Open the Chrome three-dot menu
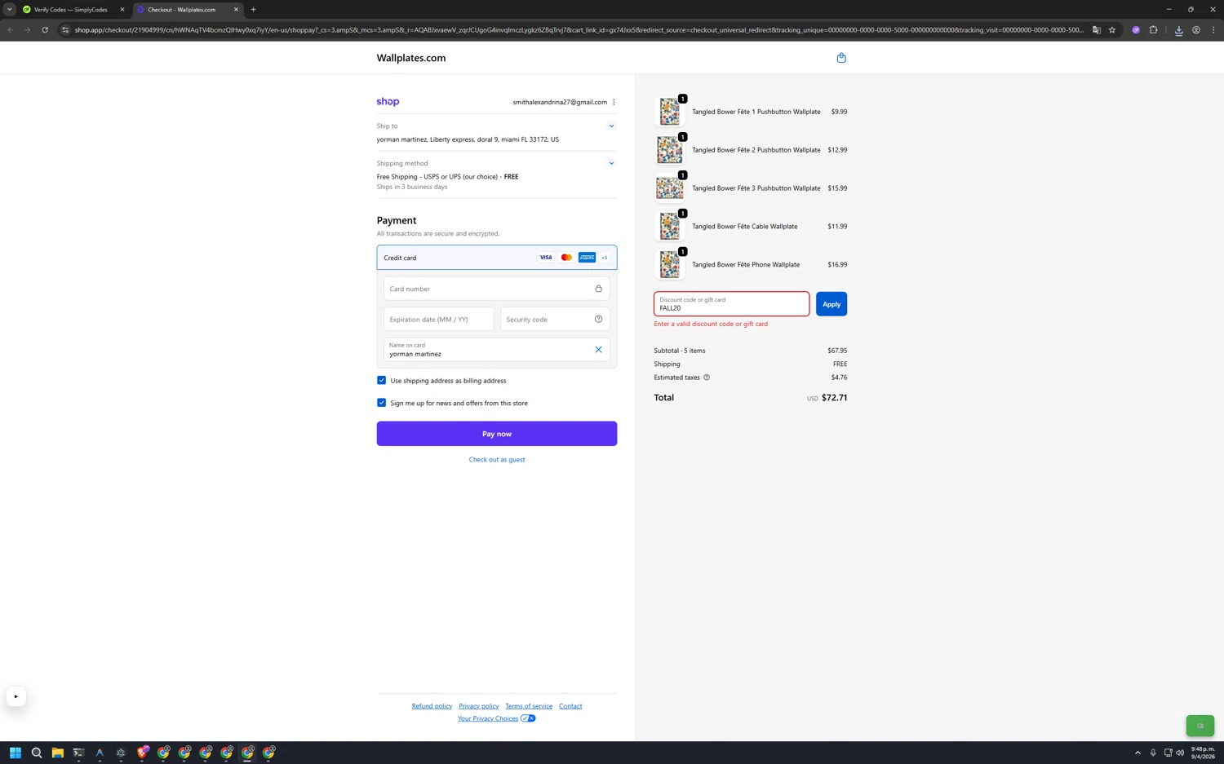 [1213, 30]
